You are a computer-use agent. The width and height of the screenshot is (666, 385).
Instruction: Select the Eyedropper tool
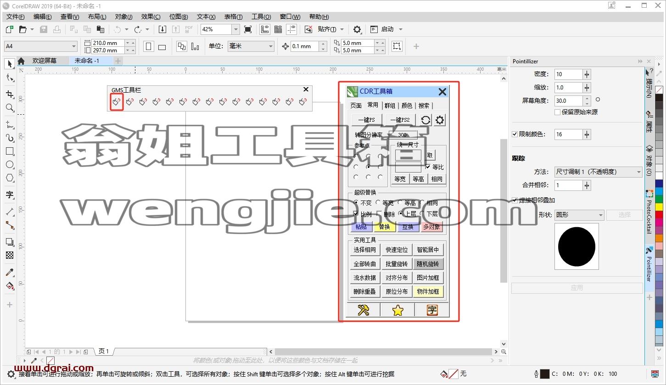coord(9,273)
